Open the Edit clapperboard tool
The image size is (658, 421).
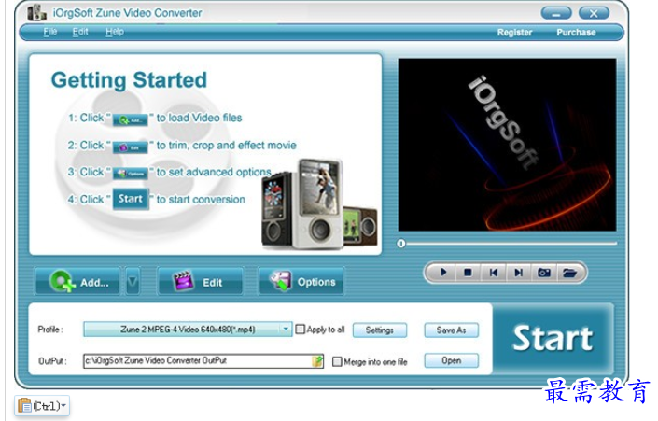click(200, 281)
